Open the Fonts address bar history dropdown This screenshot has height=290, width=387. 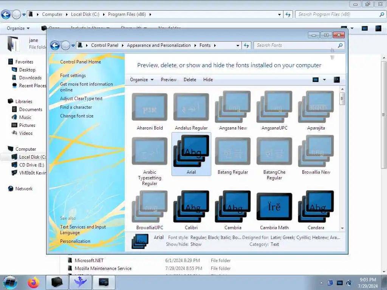[238, 45]
